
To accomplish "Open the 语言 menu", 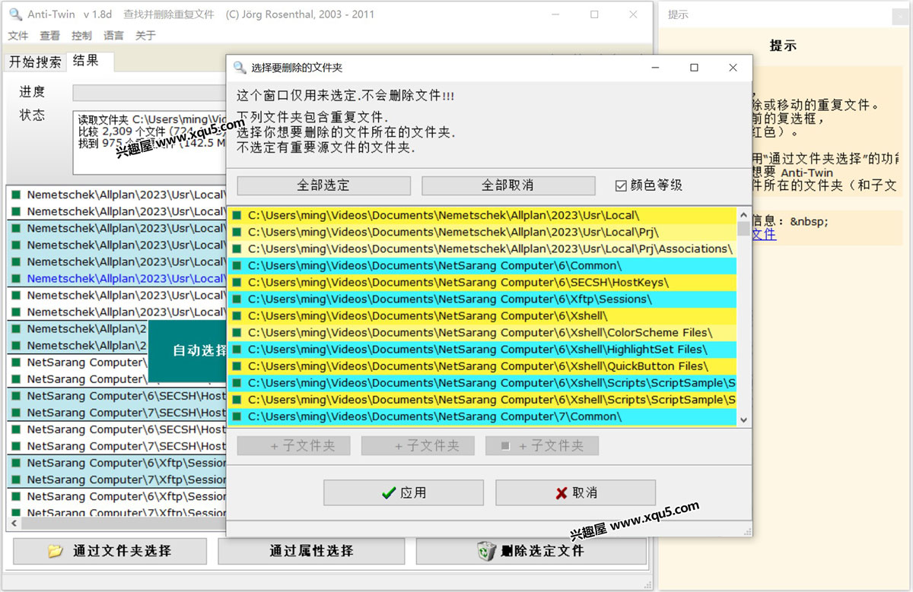I will (113, 36).
